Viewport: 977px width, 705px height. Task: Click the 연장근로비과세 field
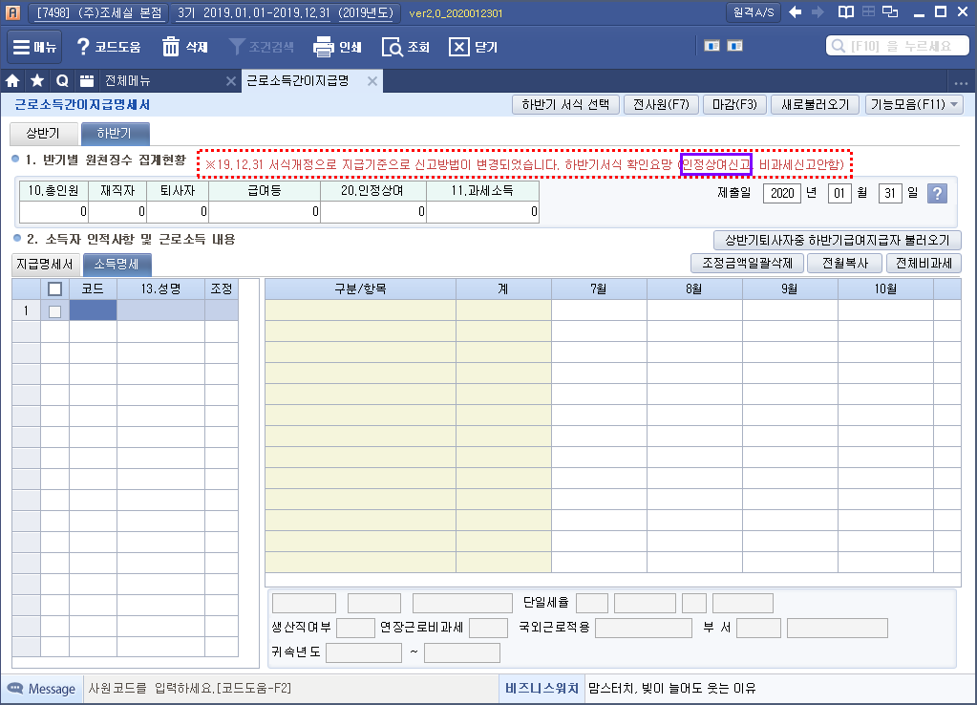(489, 628)
